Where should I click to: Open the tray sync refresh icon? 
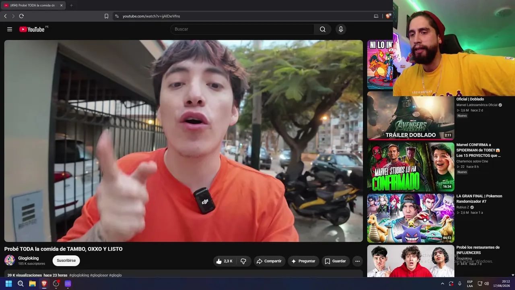point(451,284)
